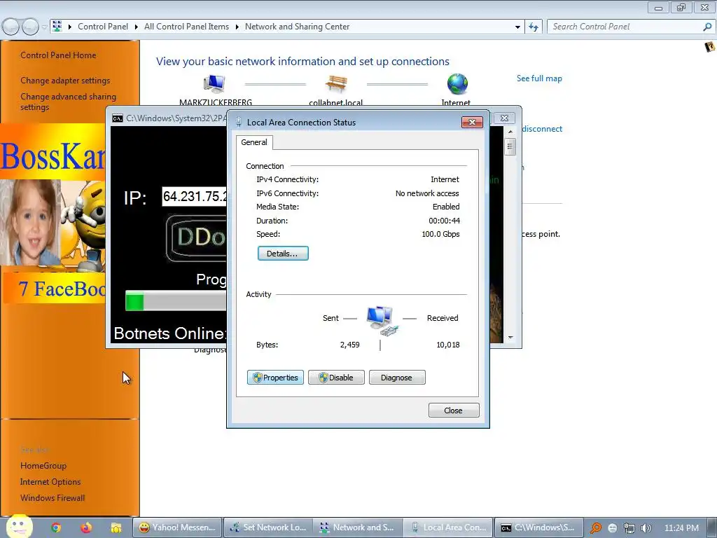Click the green progress bar in command window

pyautogui.click(x=134, y=302)
